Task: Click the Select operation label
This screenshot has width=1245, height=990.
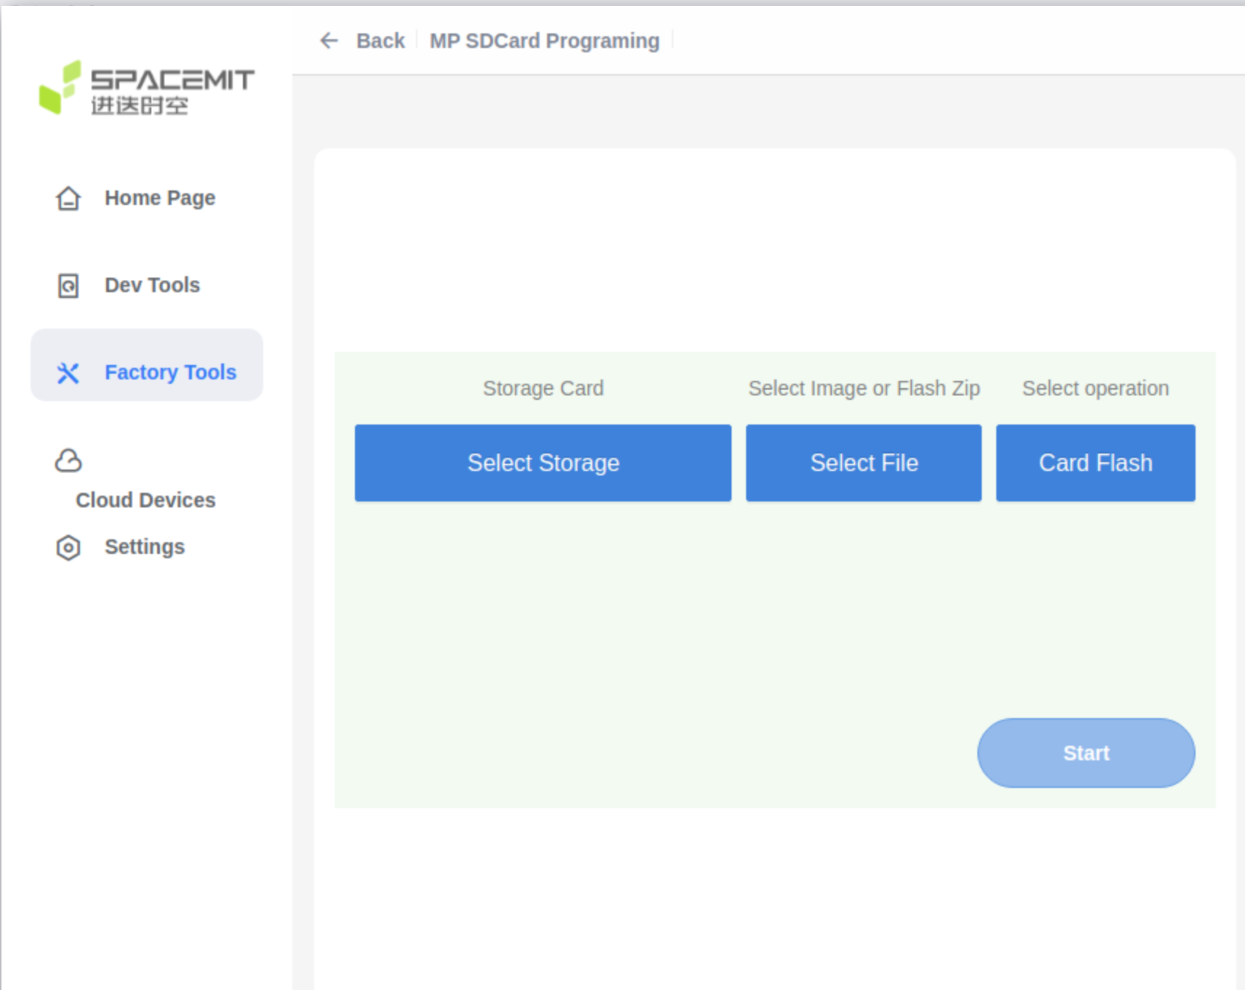Action: (x=1094, y=388)
